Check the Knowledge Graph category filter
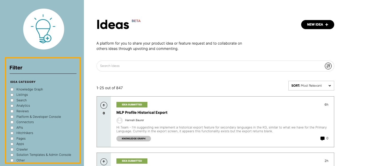 click(12, 89)
